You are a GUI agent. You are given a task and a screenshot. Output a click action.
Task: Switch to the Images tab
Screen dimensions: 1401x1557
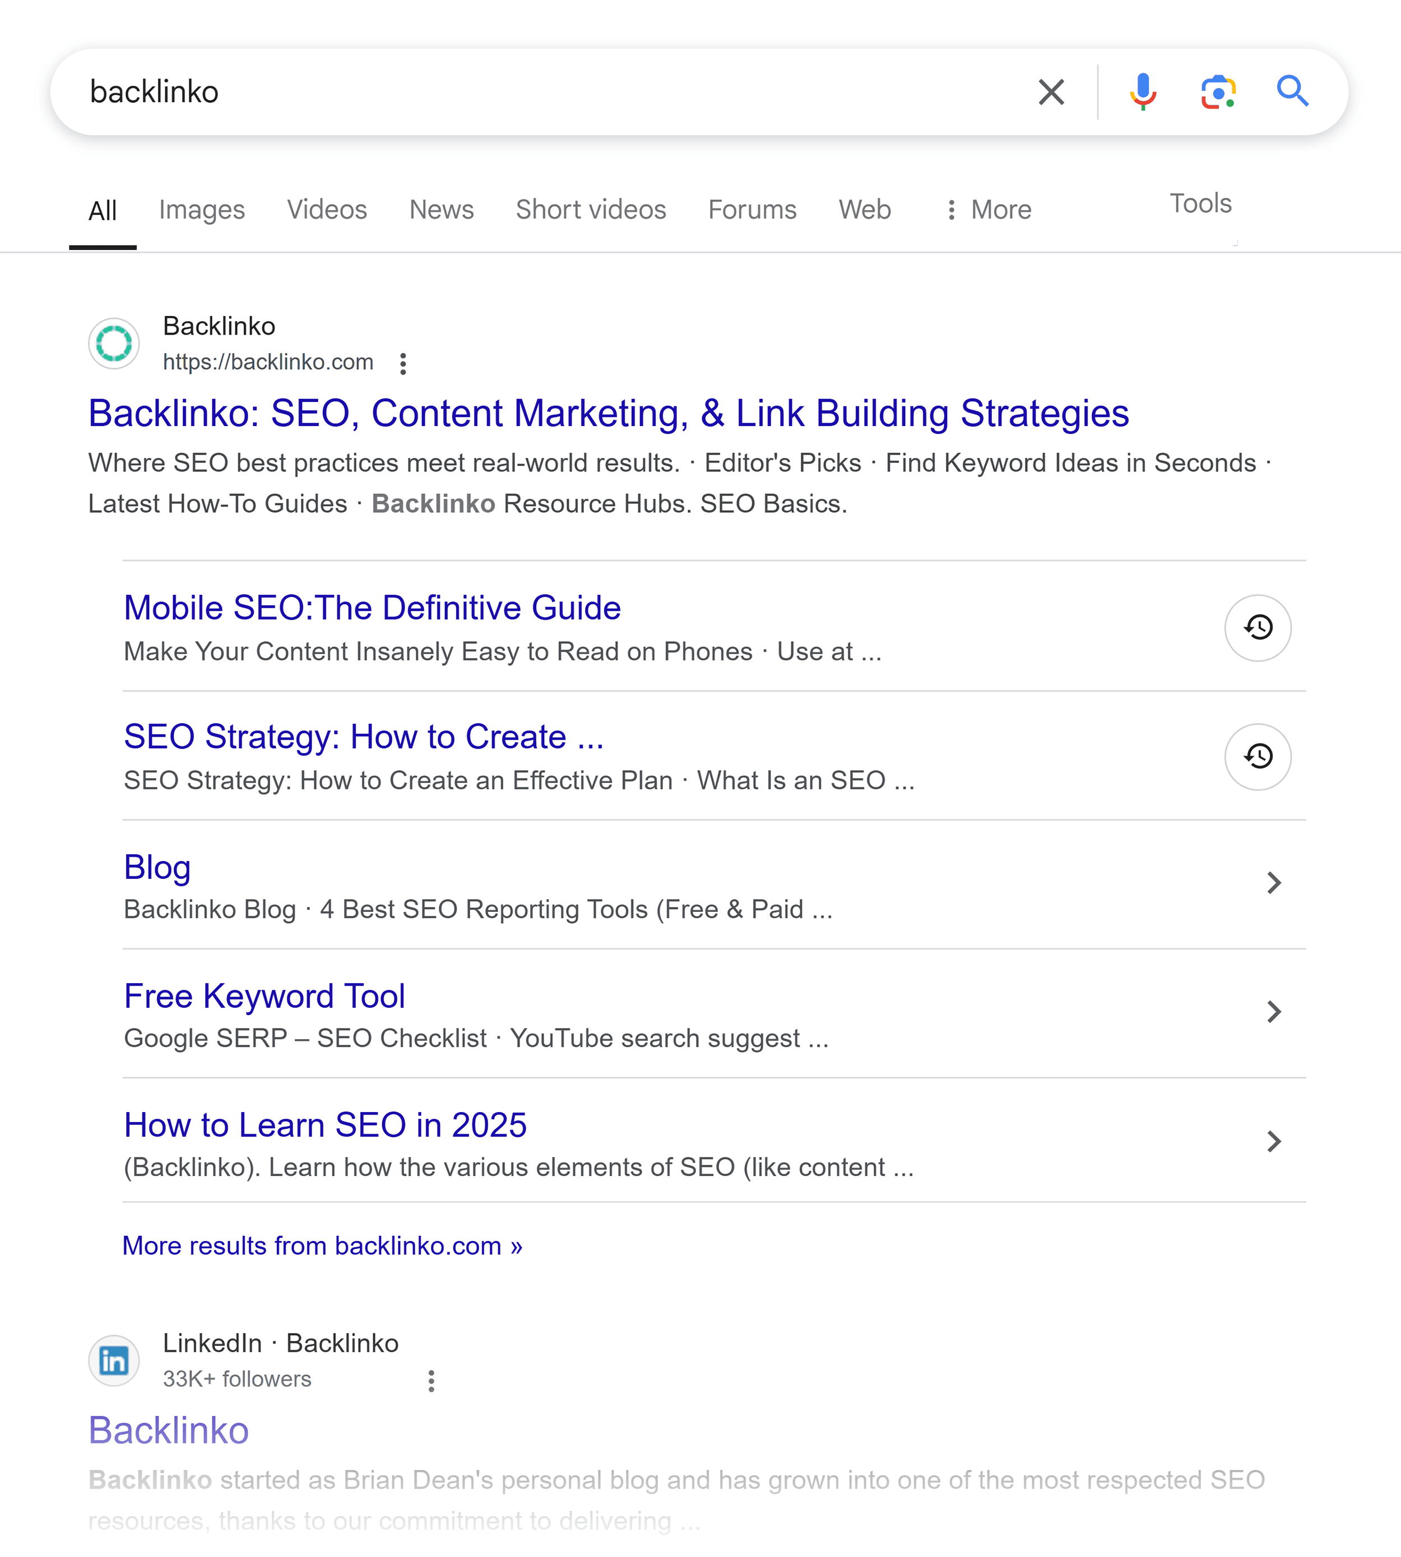point(202,210)
